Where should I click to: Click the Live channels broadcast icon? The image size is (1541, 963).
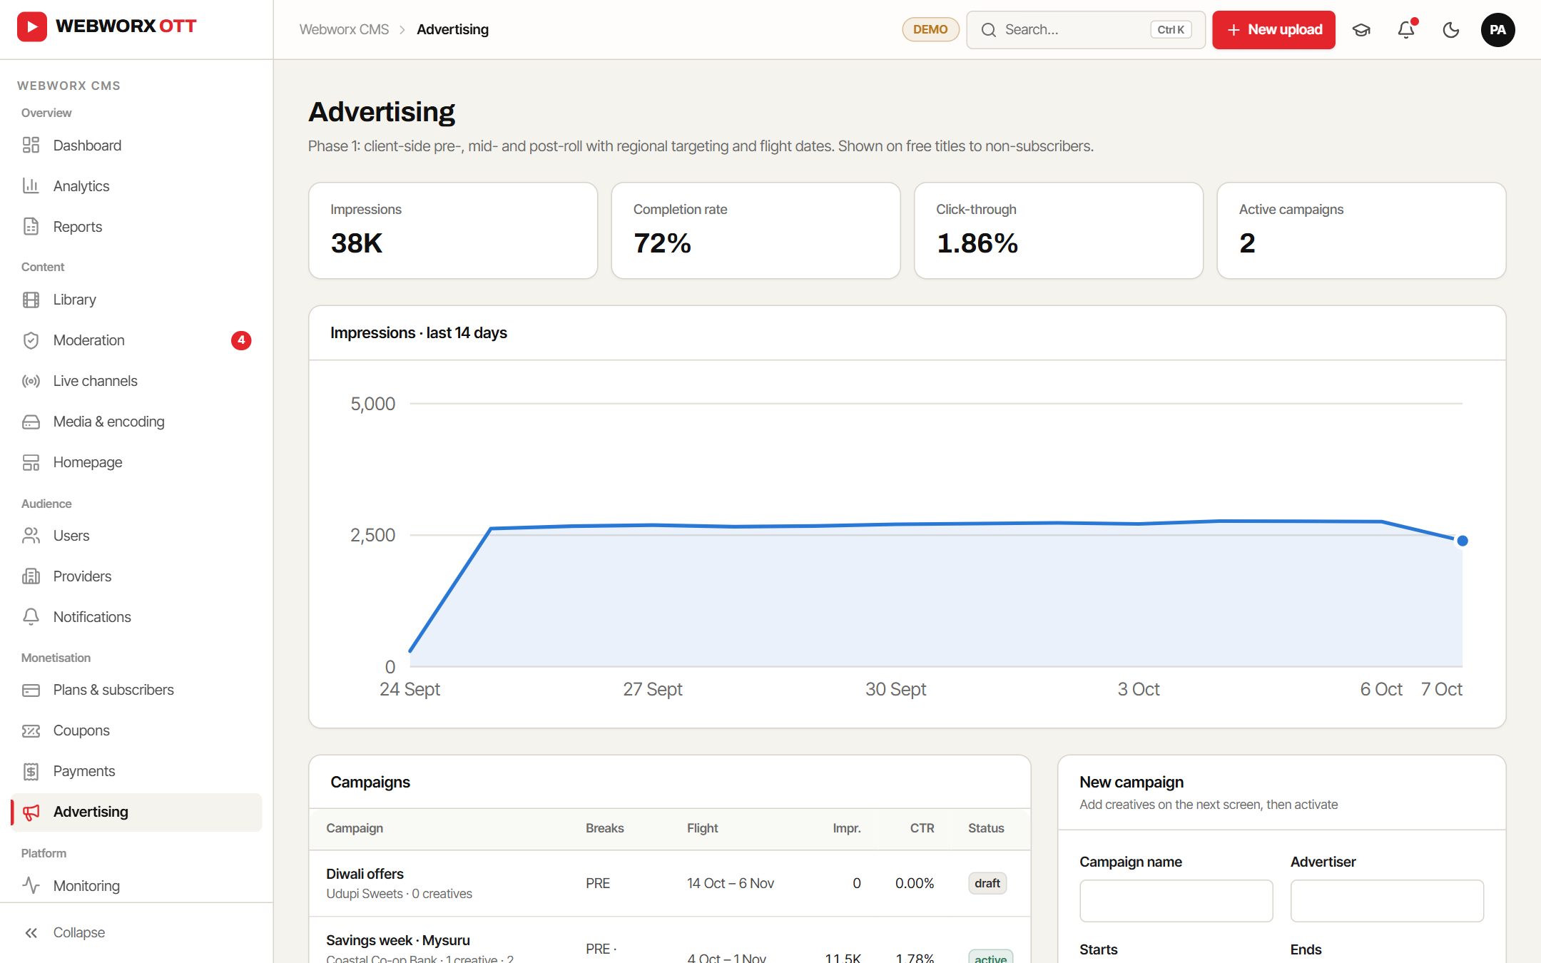pyautogui.click(x=31, y=381)
